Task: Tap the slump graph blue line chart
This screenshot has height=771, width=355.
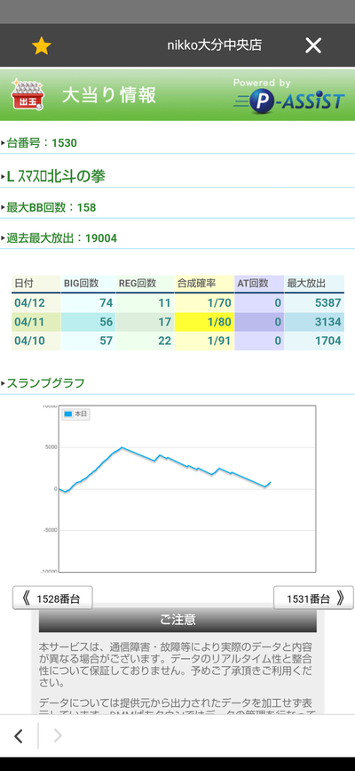Action: point(187,489)
